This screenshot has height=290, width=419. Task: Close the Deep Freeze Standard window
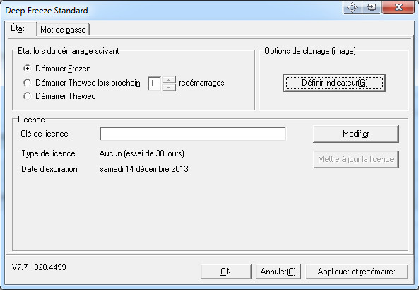point(399,7)
